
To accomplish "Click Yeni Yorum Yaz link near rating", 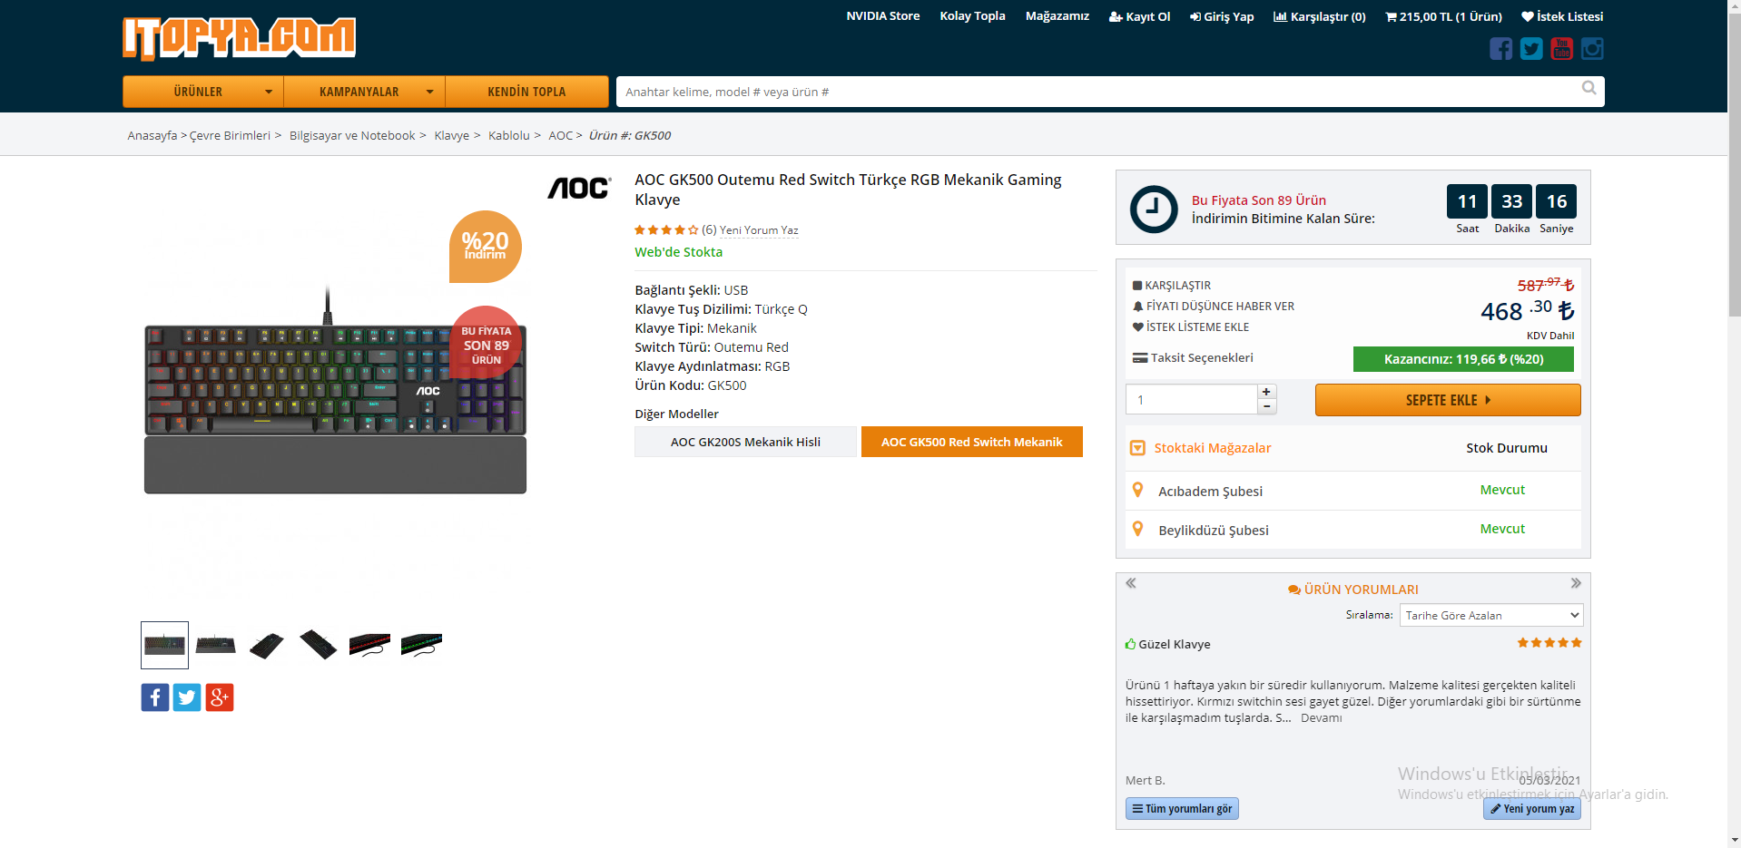I will 759,230.
